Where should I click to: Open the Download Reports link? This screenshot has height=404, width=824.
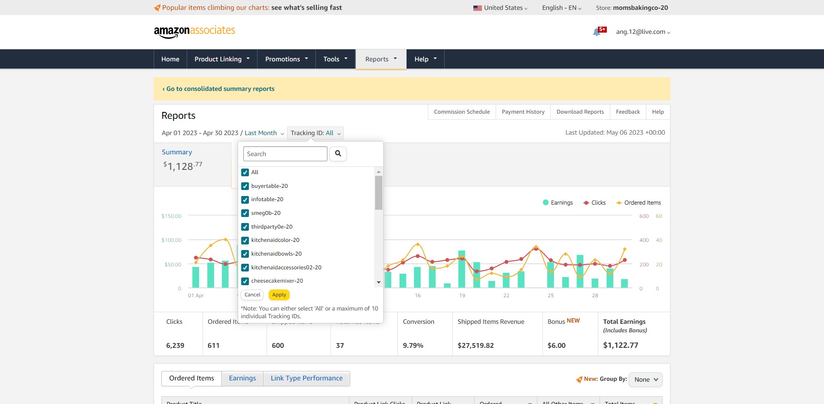pyautogui.click(x=580, y=112)
